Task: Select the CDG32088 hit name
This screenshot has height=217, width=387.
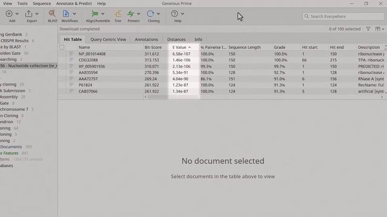Action: pos(88,60)
